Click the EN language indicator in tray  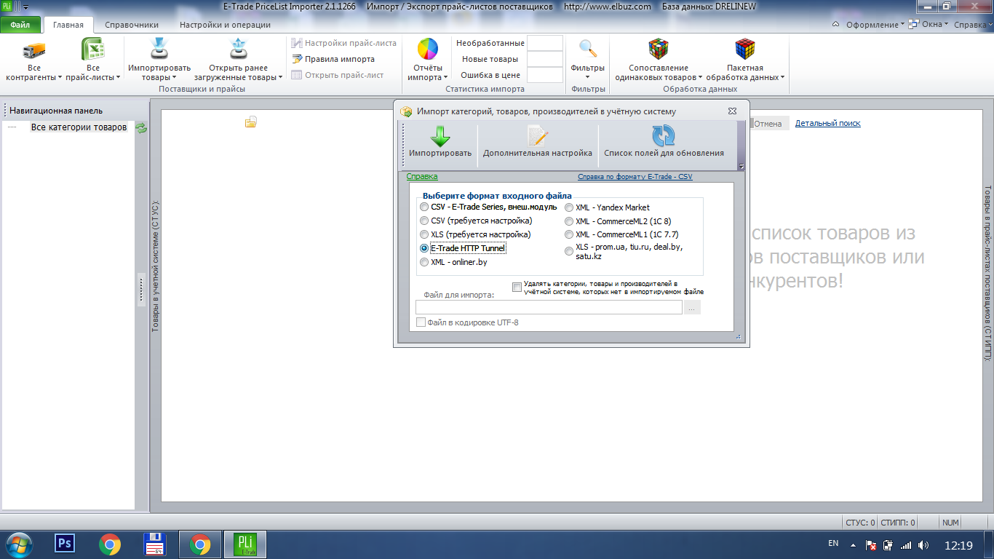coord(833,544)
